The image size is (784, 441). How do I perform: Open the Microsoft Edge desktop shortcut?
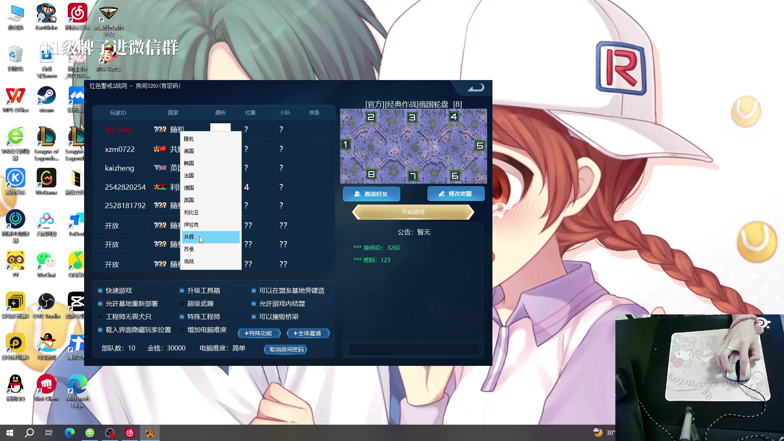pos(77,390)
